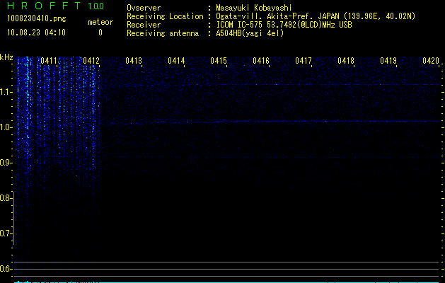Click the 0418 time marker

point(346,61)
